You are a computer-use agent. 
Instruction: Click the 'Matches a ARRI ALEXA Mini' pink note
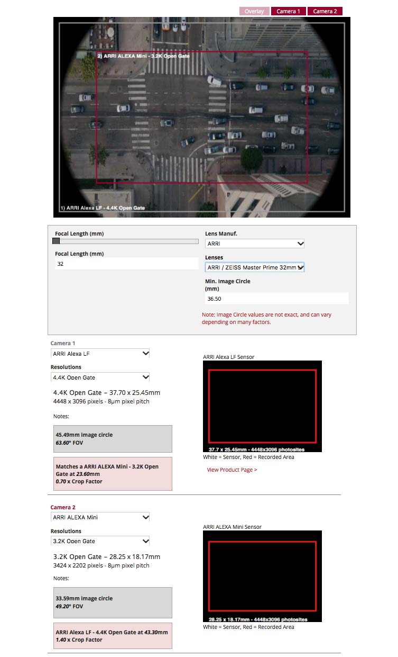tap(113, 474)
